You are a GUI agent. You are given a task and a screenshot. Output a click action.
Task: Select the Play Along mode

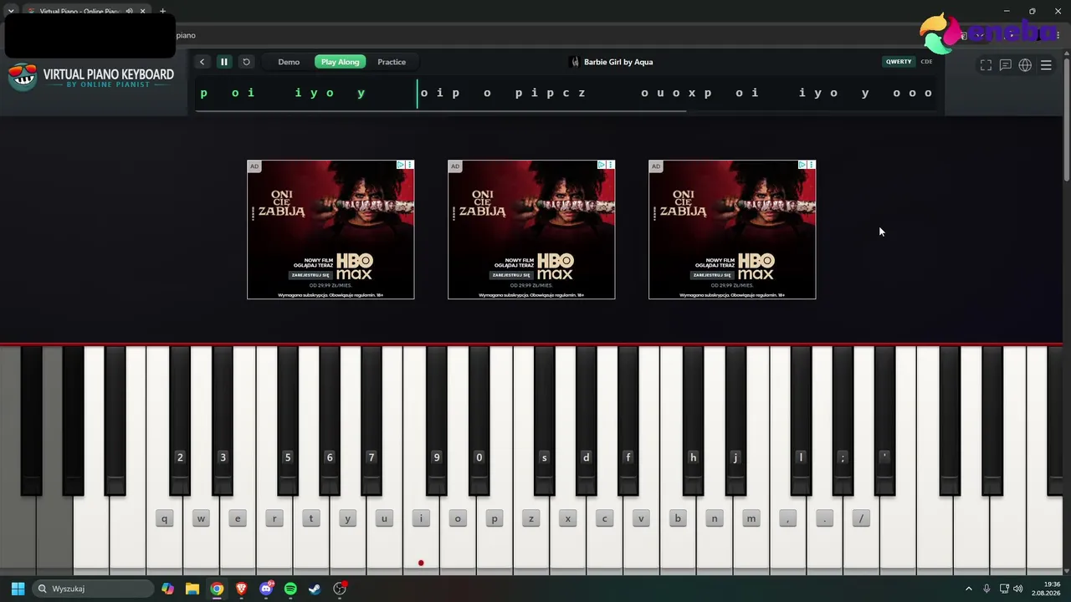pos(341,62)
